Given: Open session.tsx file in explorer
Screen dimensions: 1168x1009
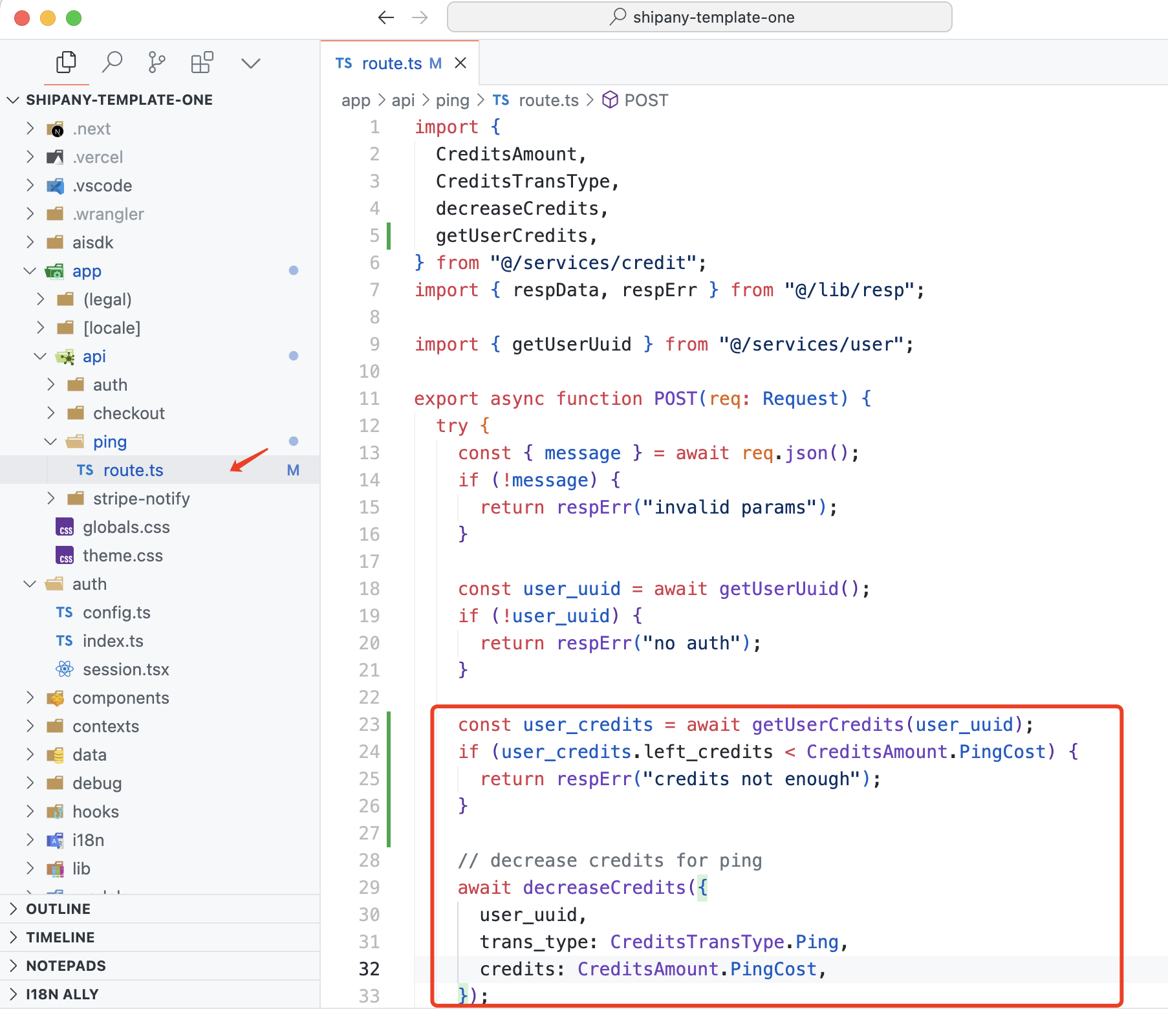Looking at the screenshot, I should click(125, 669).
